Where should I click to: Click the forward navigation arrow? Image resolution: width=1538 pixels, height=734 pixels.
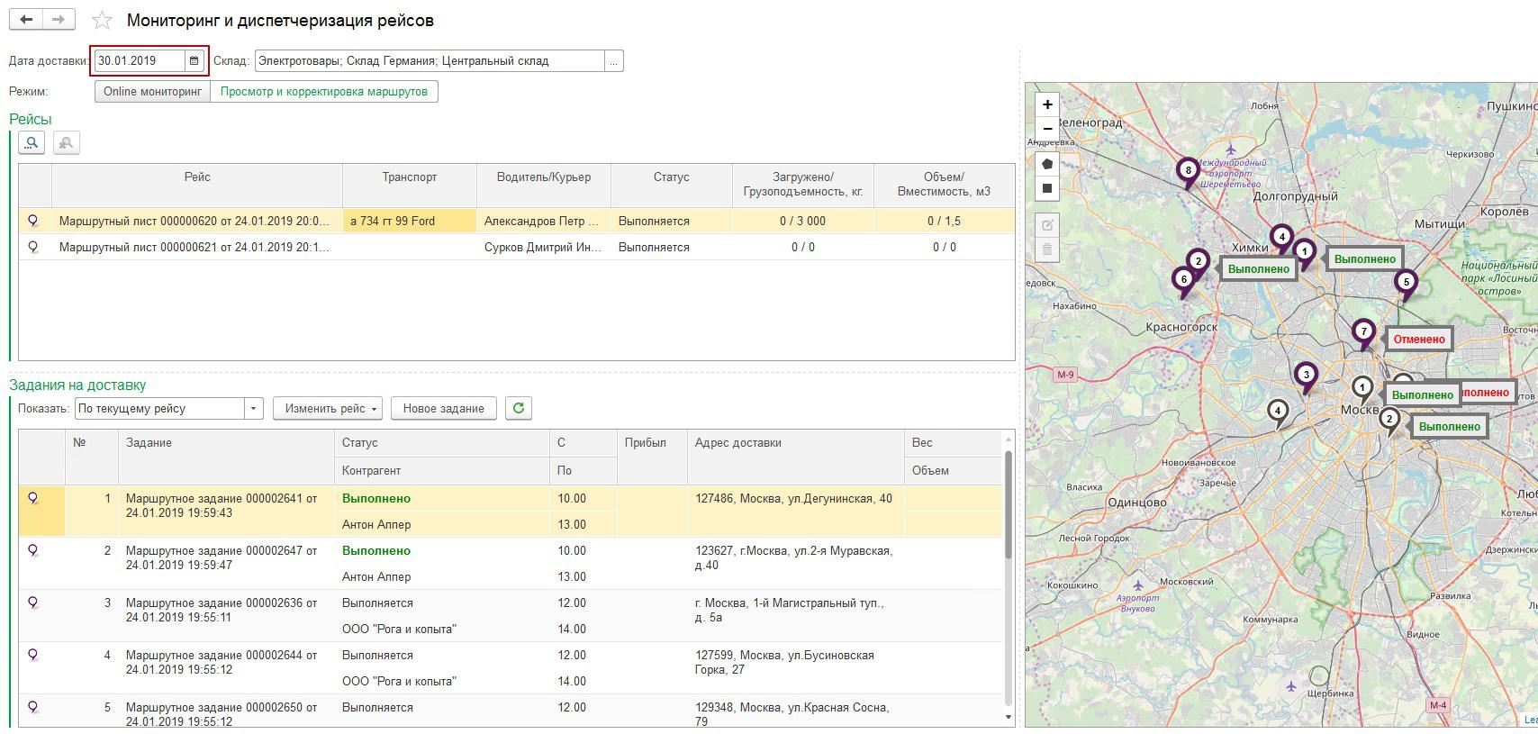click(59, 20)
